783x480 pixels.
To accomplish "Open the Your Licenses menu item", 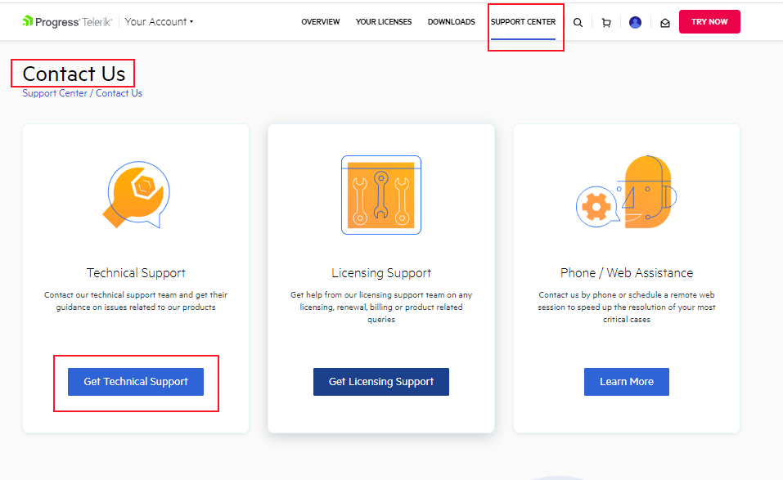I will [x=384, y=22].
